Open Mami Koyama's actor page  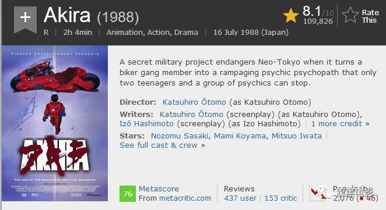(x=240, y=136)
